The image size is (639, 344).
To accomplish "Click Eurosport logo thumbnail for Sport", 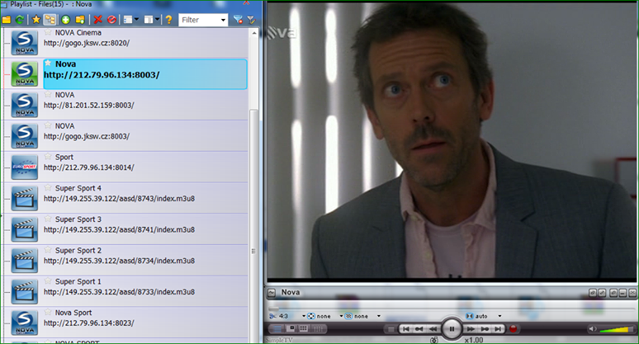I will pos(25,167).
